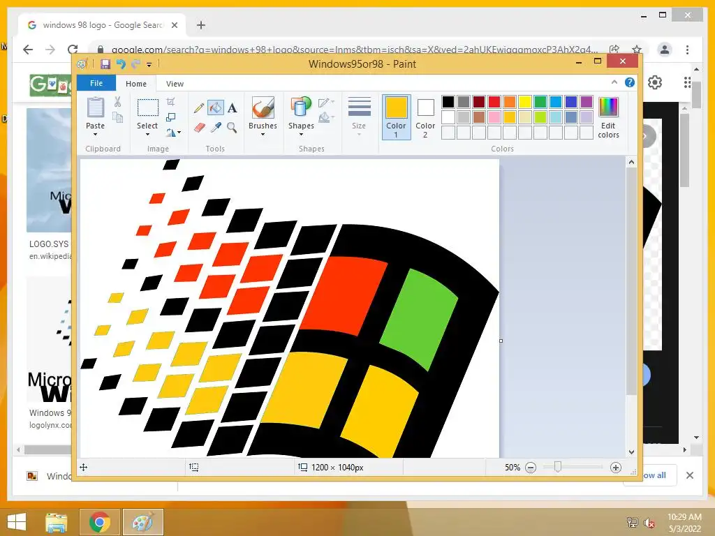Pick the yellow color swatch
715x536 pixels.
click(525, 102)
